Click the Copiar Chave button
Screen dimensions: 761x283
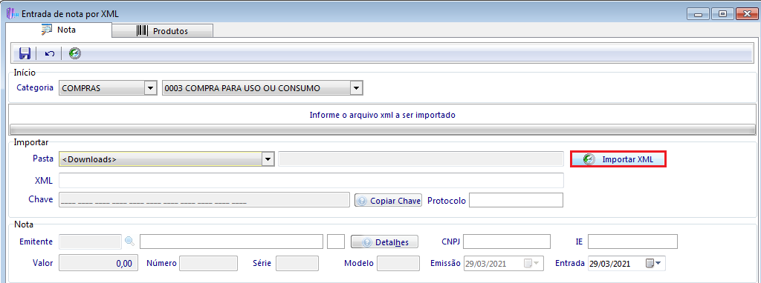click(388, 200)
